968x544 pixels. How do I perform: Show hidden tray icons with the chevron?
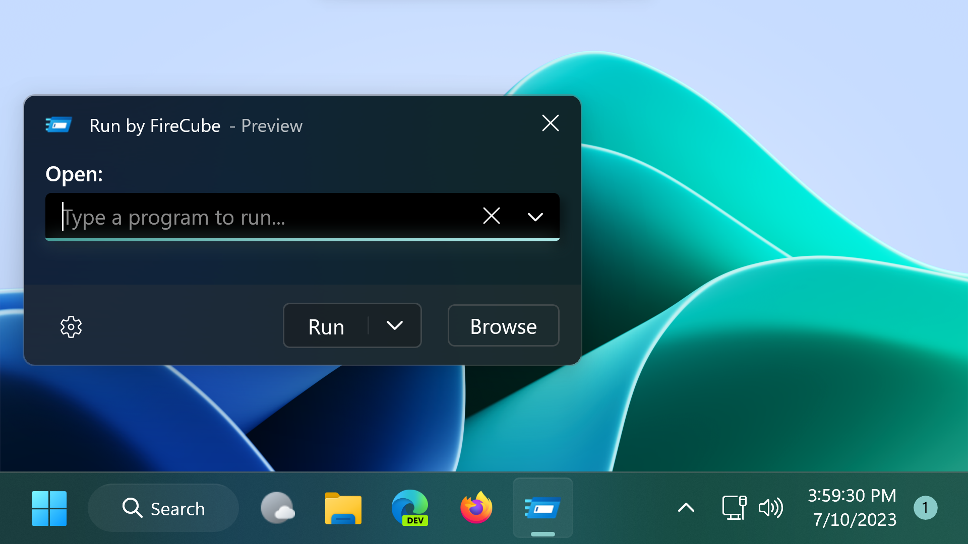coord(686,508)
